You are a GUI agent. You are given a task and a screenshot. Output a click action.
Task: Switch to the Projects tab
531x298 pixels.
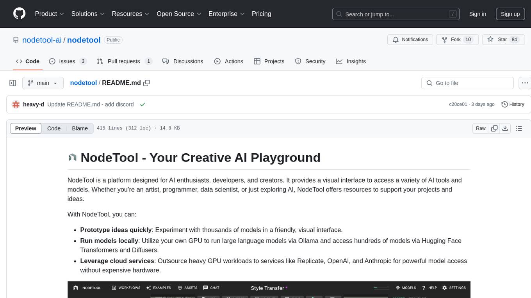click(269, 61)
